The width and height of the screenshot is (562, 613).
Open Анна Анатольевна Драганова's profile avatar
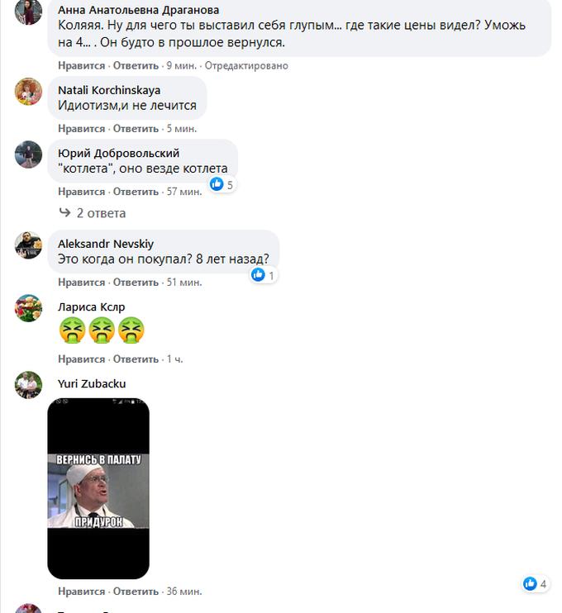pos(28,11)
